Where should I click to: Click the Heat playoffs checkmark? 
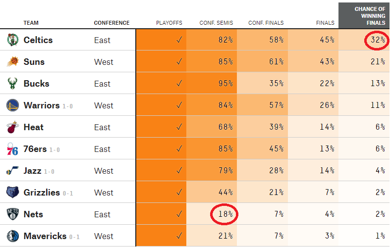(x=179, y=127)
